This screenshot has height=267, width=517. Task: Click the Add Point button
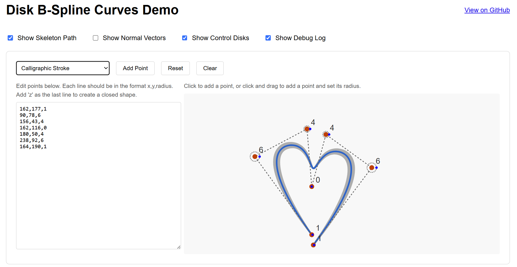pyautogui.click(x=135, y=68)
